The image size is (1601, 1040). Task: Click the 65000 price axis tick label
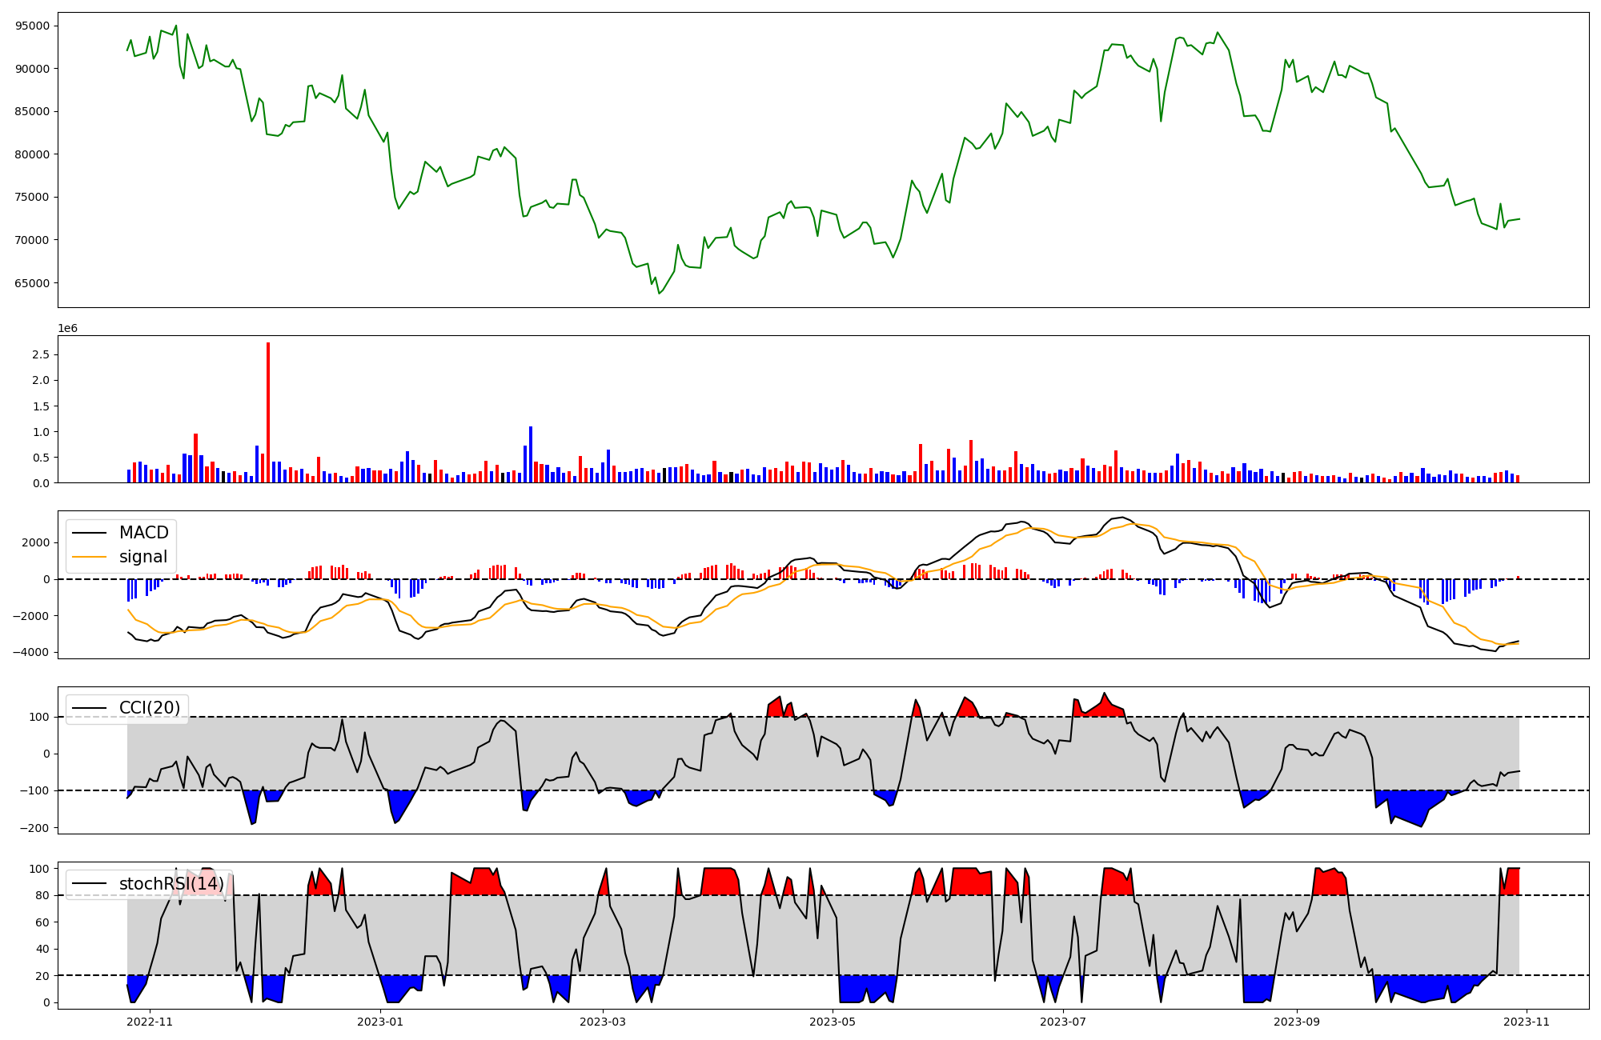pyautogui.click(x=33, y=283)
